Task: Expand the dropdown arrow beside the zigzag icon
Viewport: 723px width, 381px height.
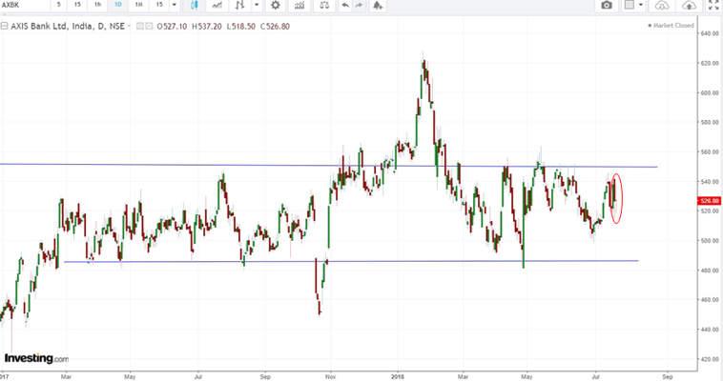Action: [x=257, y=5]
